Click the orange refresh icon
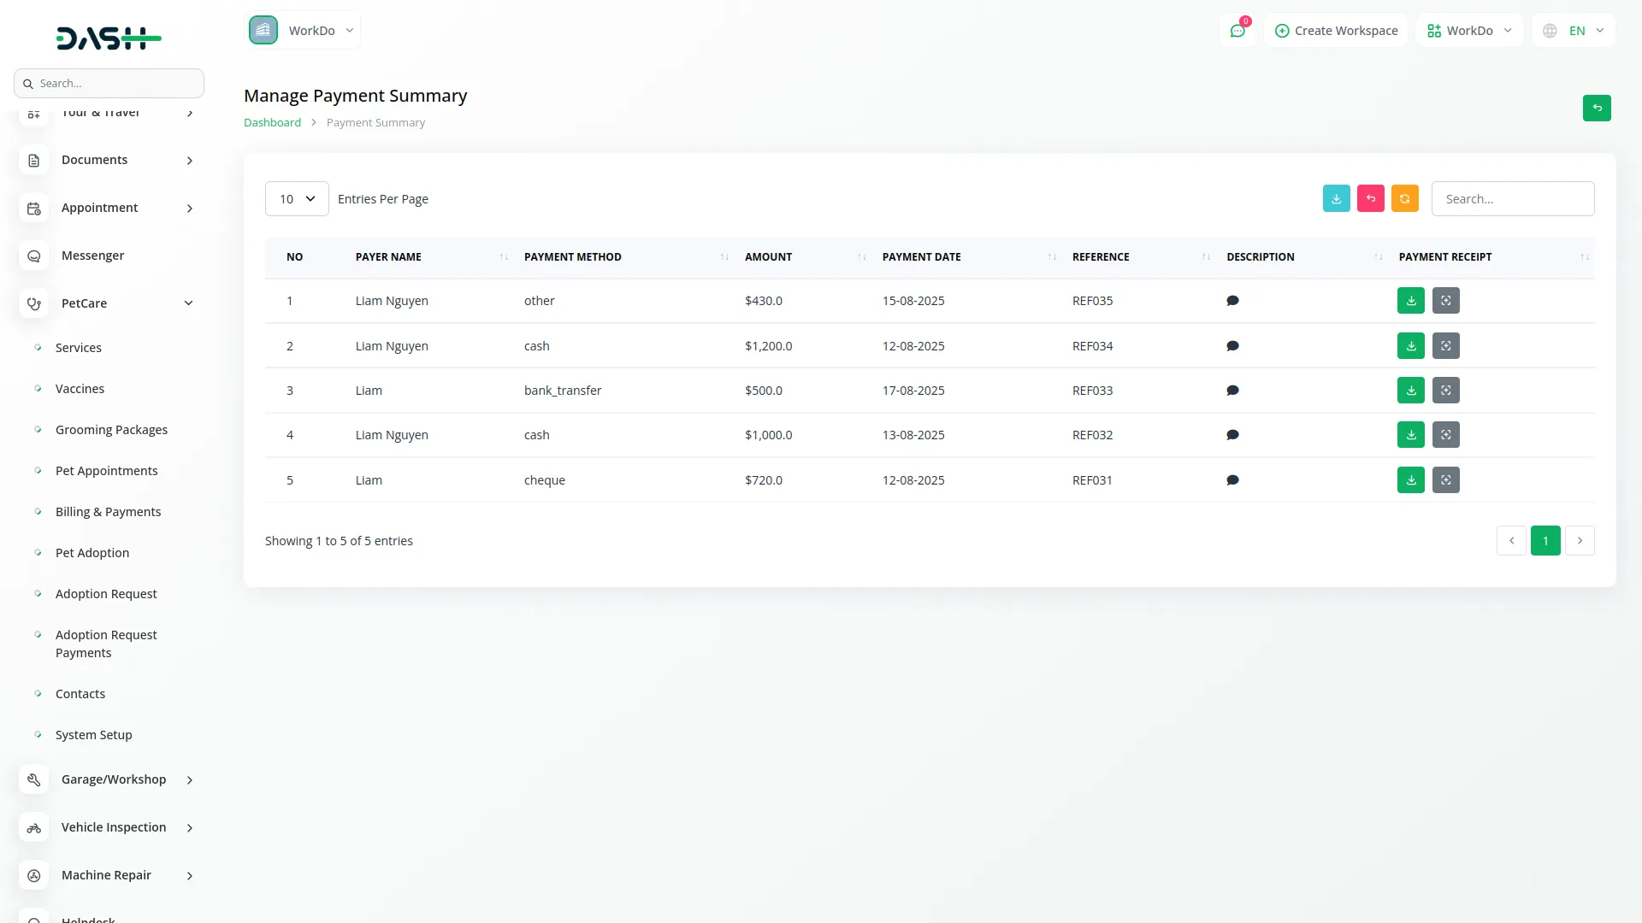This screenshot has height=923, width=1642. [x=1404, y=198]
